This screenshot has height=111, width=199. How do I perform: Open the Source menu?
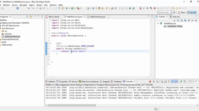pos(15,5)
